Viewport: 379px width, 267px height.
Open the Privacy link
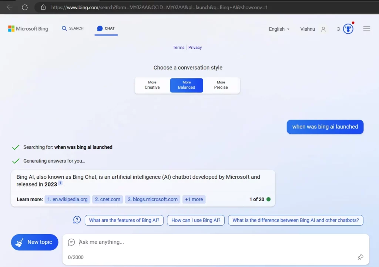pyautogui.click(x=195, y=48)
